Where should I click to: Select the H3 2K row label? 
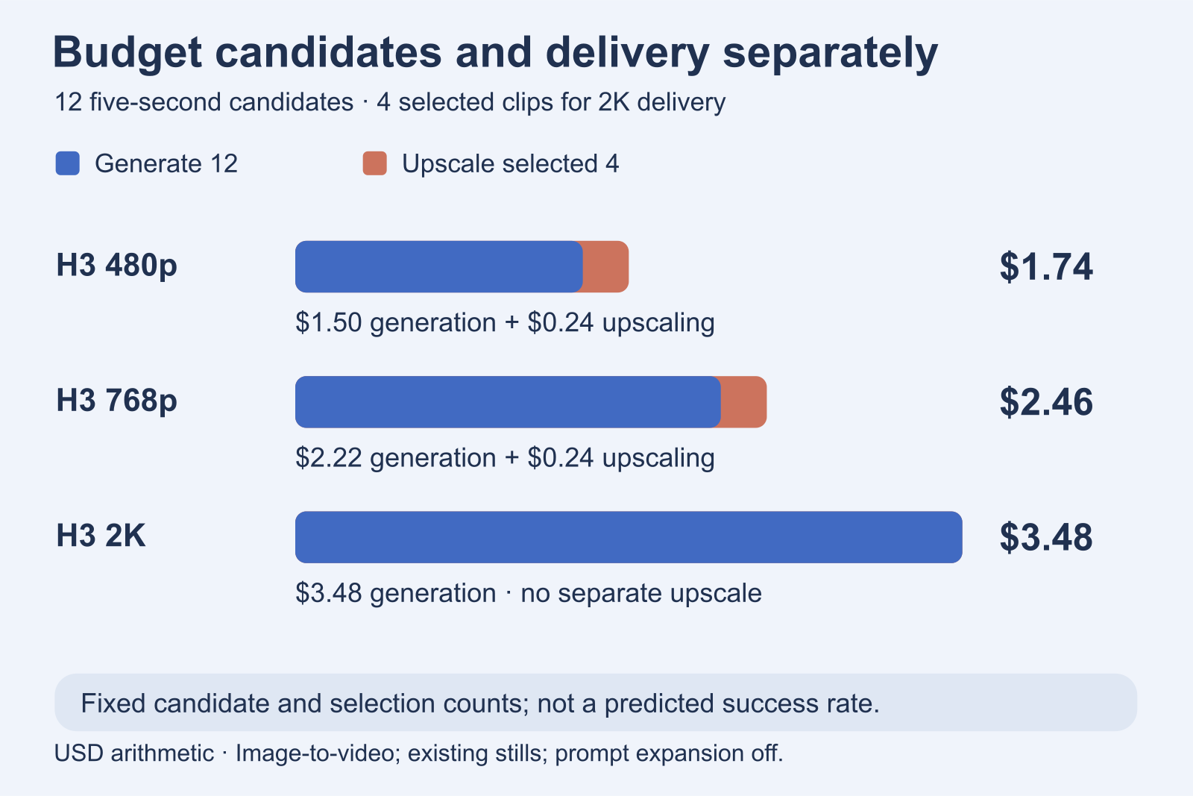tap(101, 536)
